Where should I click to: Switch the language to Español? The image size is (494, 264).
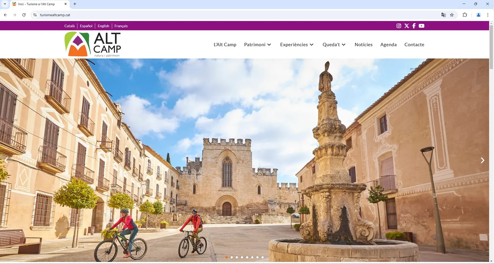86,26
